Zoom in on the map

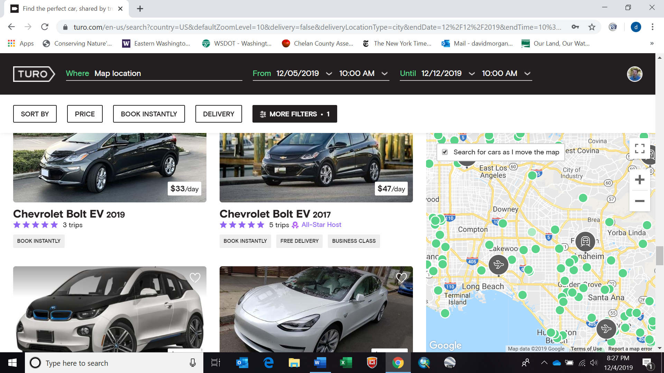[x=639, y=180]
